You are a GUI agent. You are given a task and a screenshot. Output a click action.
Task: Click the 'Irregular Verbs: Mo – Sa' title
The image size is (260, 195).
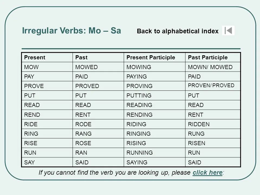pos(71,31)
